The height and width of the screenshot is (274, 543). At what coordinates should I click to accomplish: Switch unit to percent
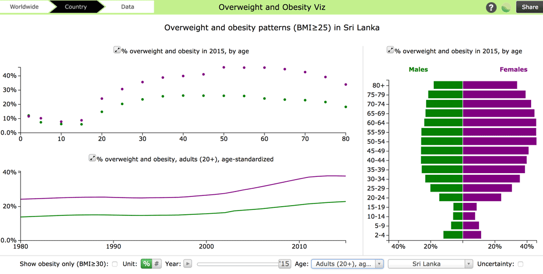[146, 264]
